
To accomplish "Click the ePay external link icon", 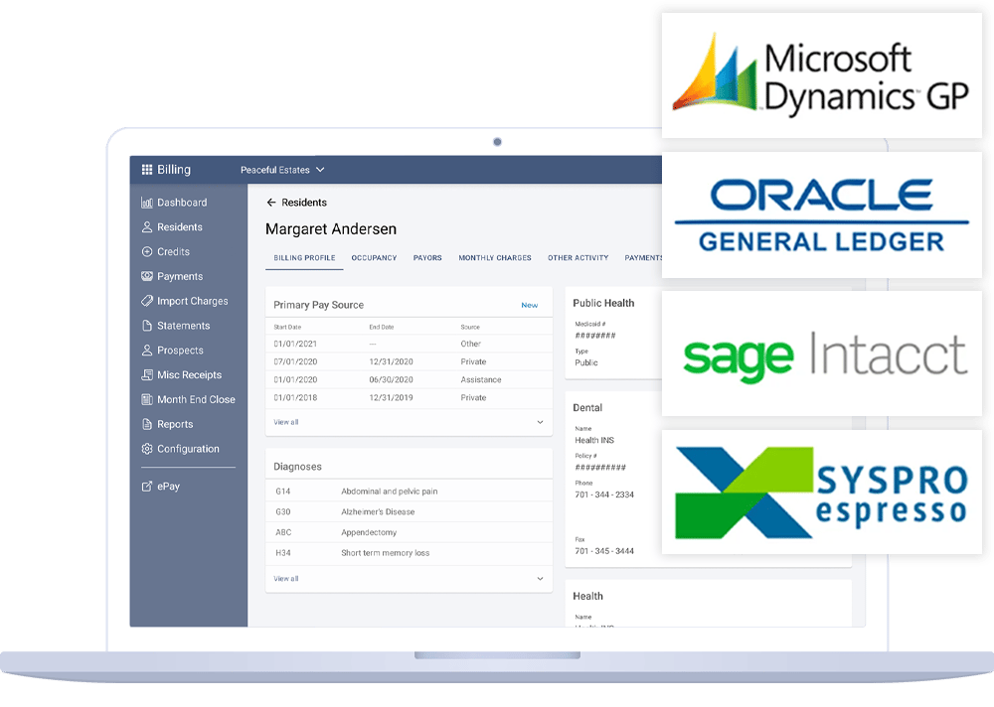I will tap(147, 487).
